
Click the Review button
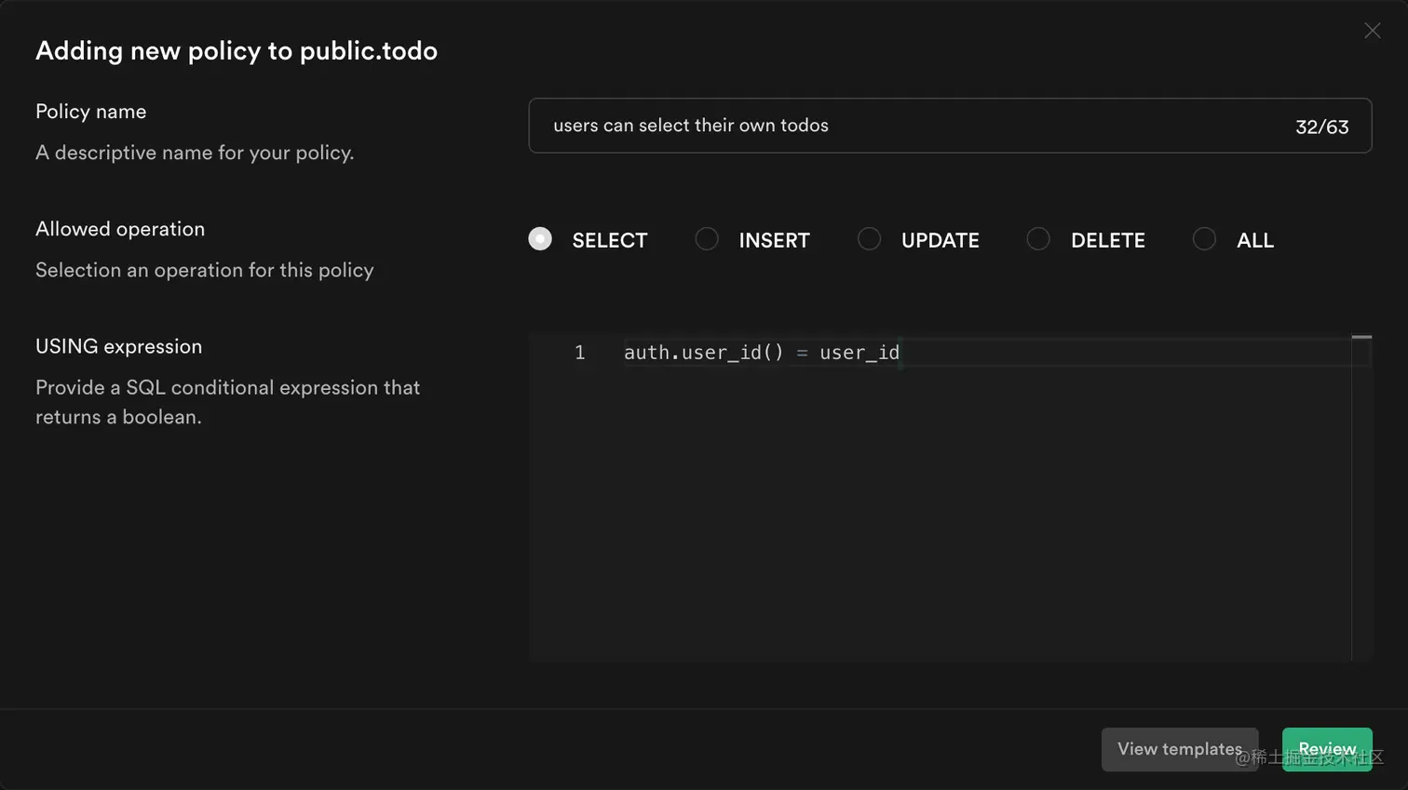1326,749
